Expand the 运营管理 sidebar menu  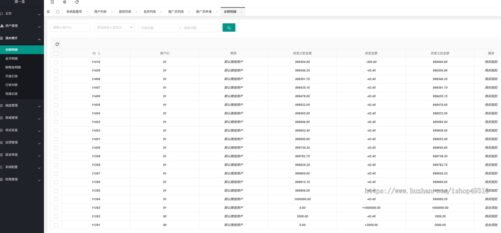(22, 142)
